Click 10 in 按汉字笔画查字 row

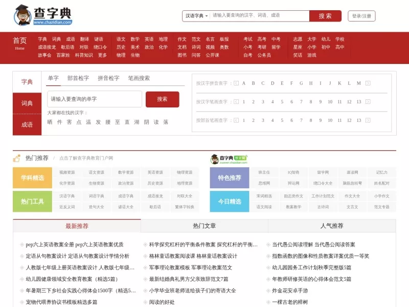[x=330, y=102]
